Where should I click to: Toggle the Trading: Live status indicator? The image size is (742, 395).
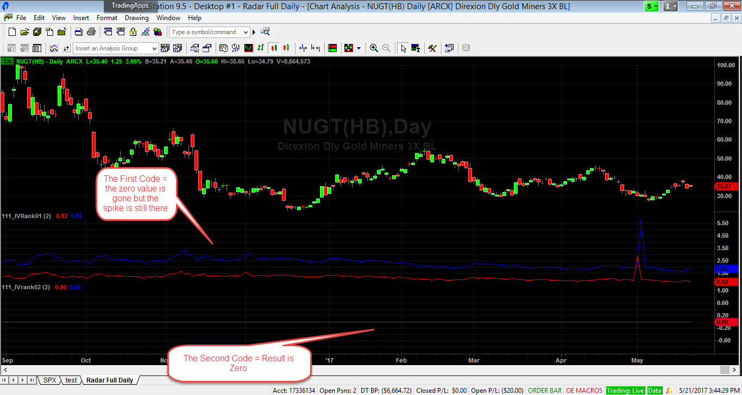click(x=625, y=391)
